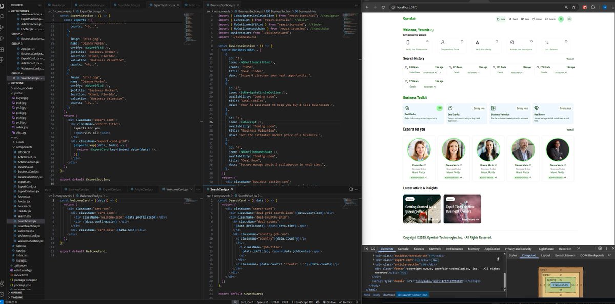
Task: Toggle the List a Business circle
Action: [x=566, y=41]
